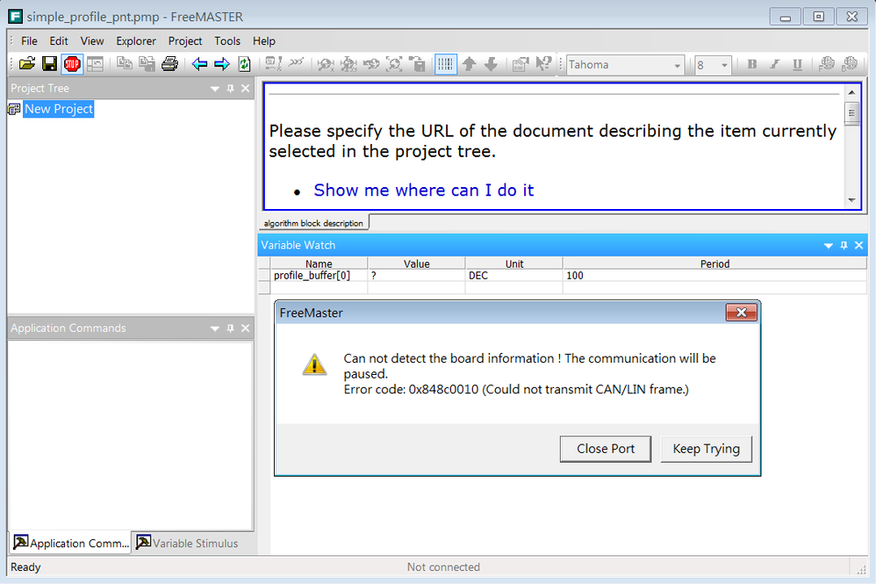The height and width of the screenshot is (584, 876).
Task: Refresh the page with the green arrows icon
Action: coord(244,64)
